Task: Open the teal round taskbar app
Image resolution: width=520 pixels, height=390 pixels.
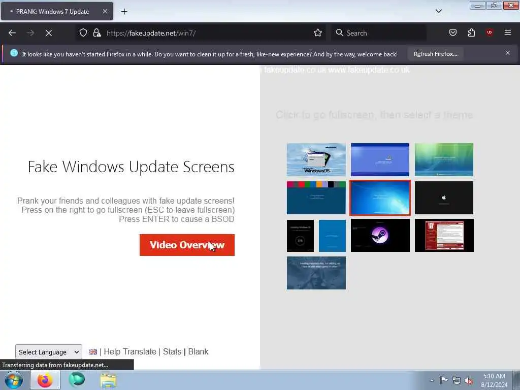Action: tap(77, 380)
